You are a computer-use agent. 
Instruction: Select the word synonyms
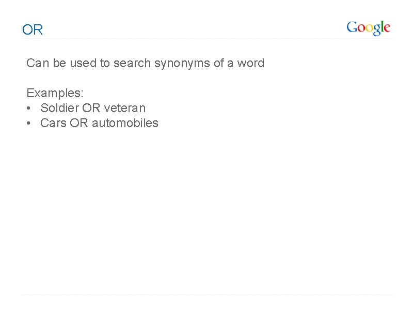[182, 64]
